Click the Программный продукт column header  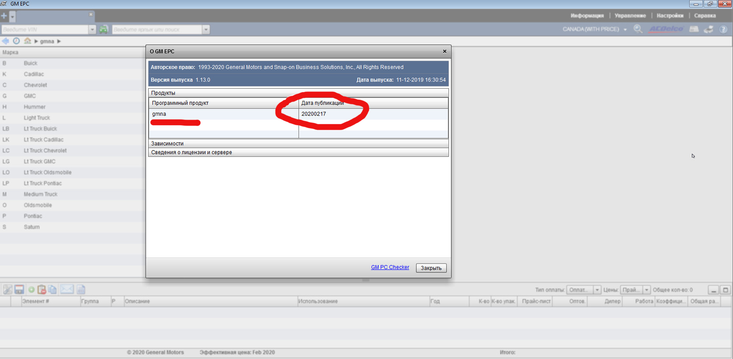click(x=224, y=103)
